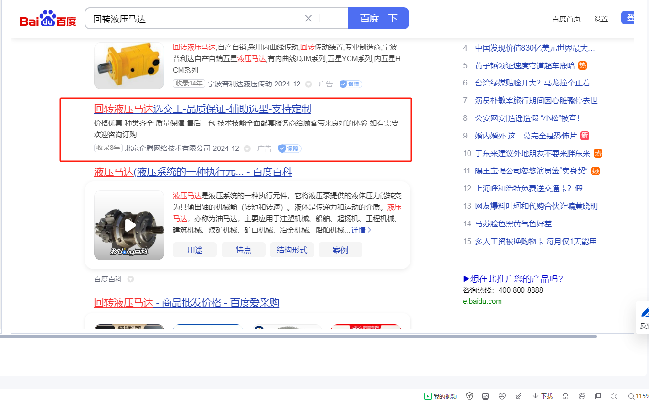Click the heart-rate health icon in status bar
Viewport: 649px width, 403px height.
click(x=501, y=396)
